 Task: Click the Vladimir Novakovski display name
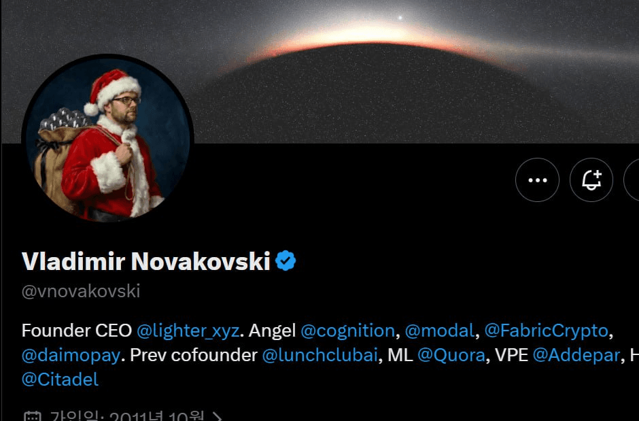pos(146,261)
